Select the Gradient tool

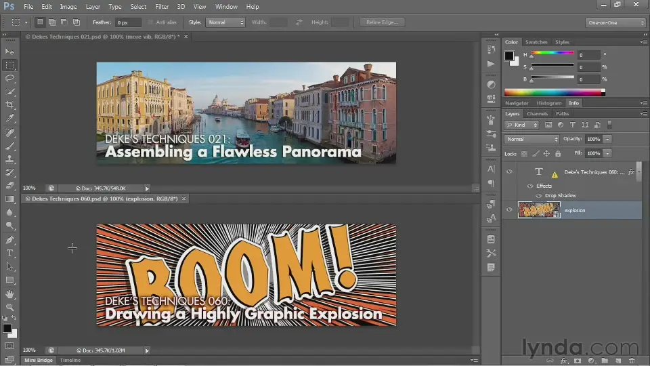tap(9, 199)
